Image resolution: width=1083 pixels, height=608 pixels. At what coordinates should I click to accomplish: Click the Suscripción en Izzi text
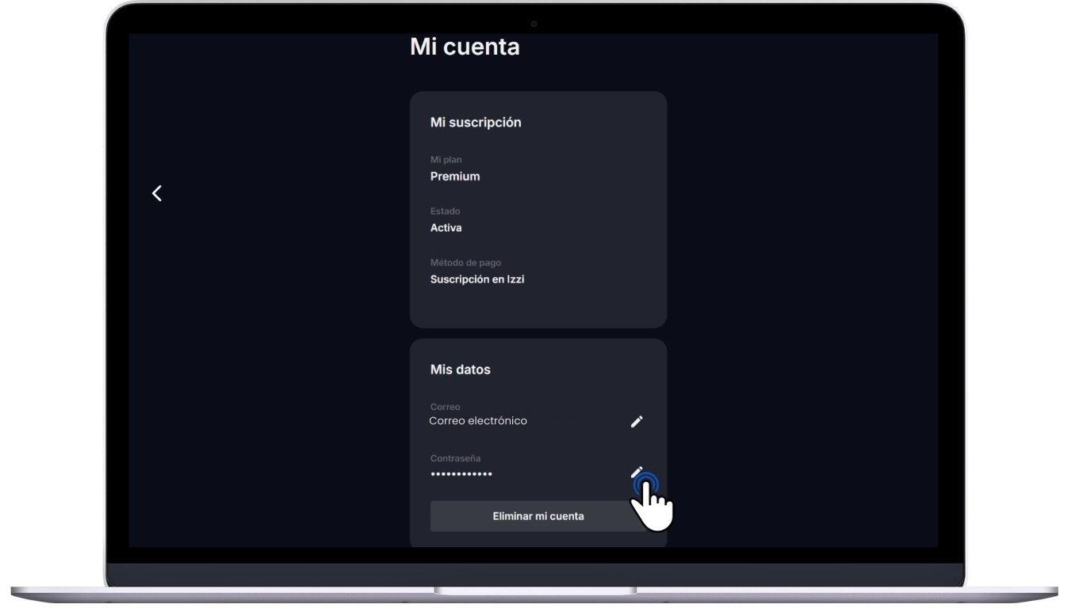(477, 279)
